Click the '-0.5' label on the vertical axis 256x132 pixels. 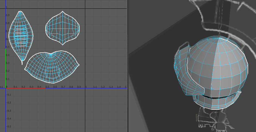[x=8, y=127]
